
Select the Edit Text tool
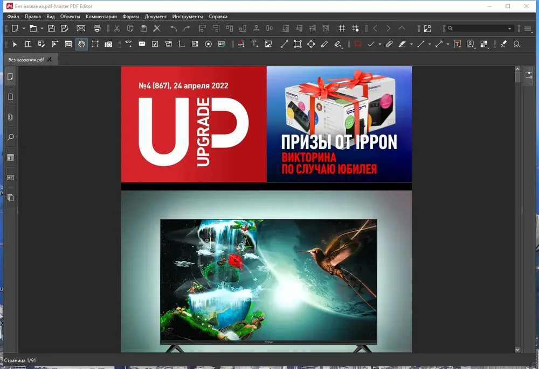click(28, 44)
